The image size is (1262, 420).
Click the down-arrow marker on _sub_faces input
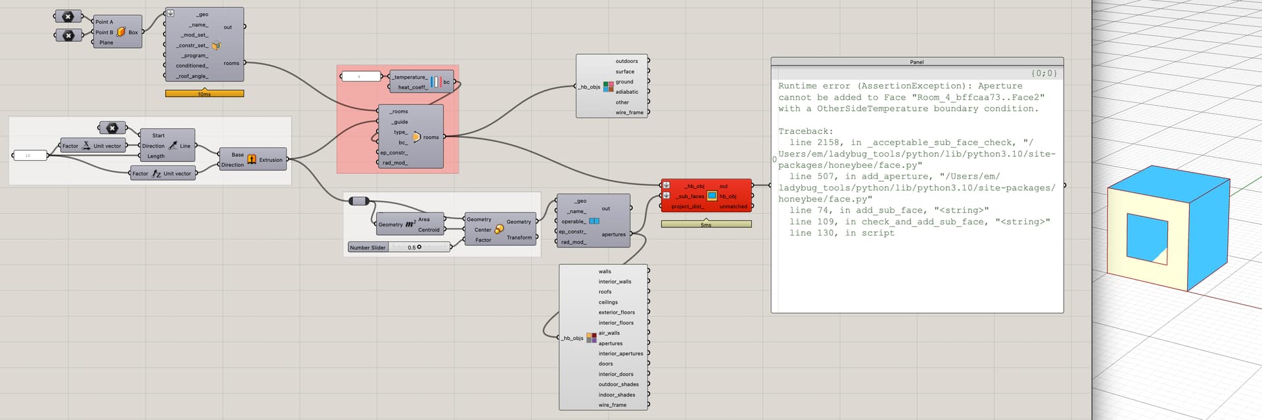pos(666,196)
